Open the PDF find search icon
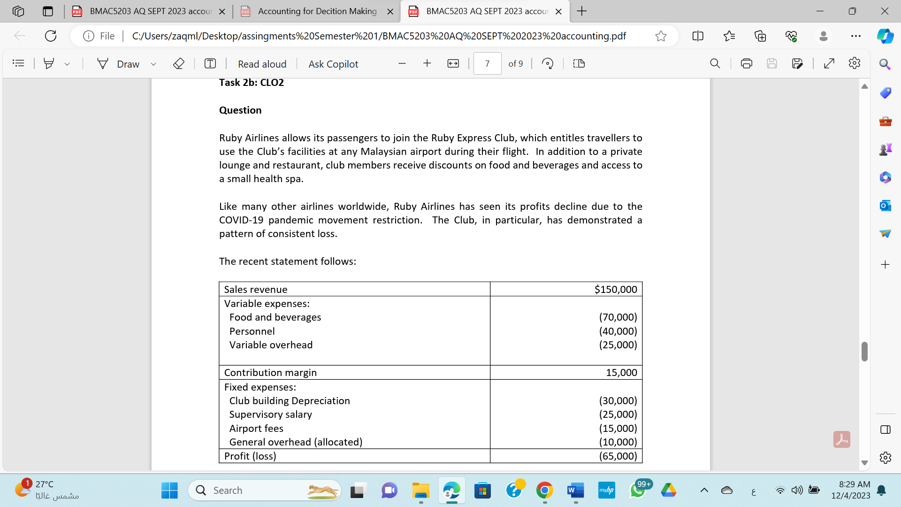Screen dimensions: 901x507 [x=715, y=63]
